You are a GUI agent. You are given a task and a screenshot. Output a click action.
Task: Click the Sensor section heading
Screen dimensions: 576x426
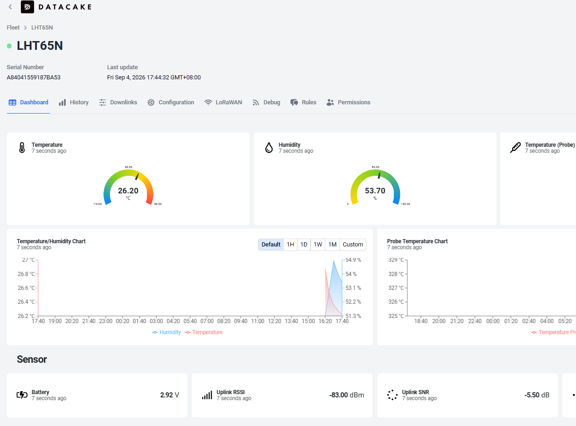[32, 360]
